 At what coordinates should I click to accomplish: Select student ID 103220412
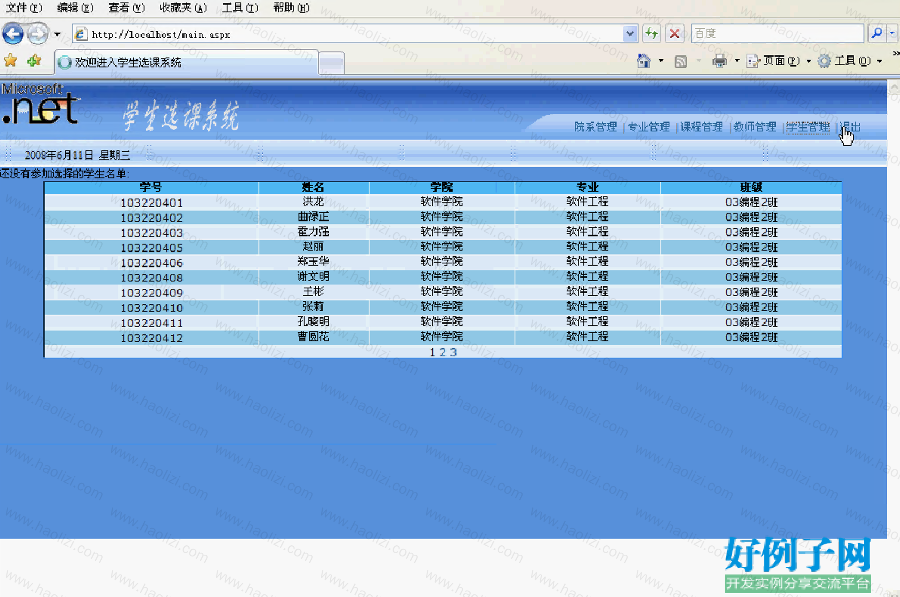(152, 338)
